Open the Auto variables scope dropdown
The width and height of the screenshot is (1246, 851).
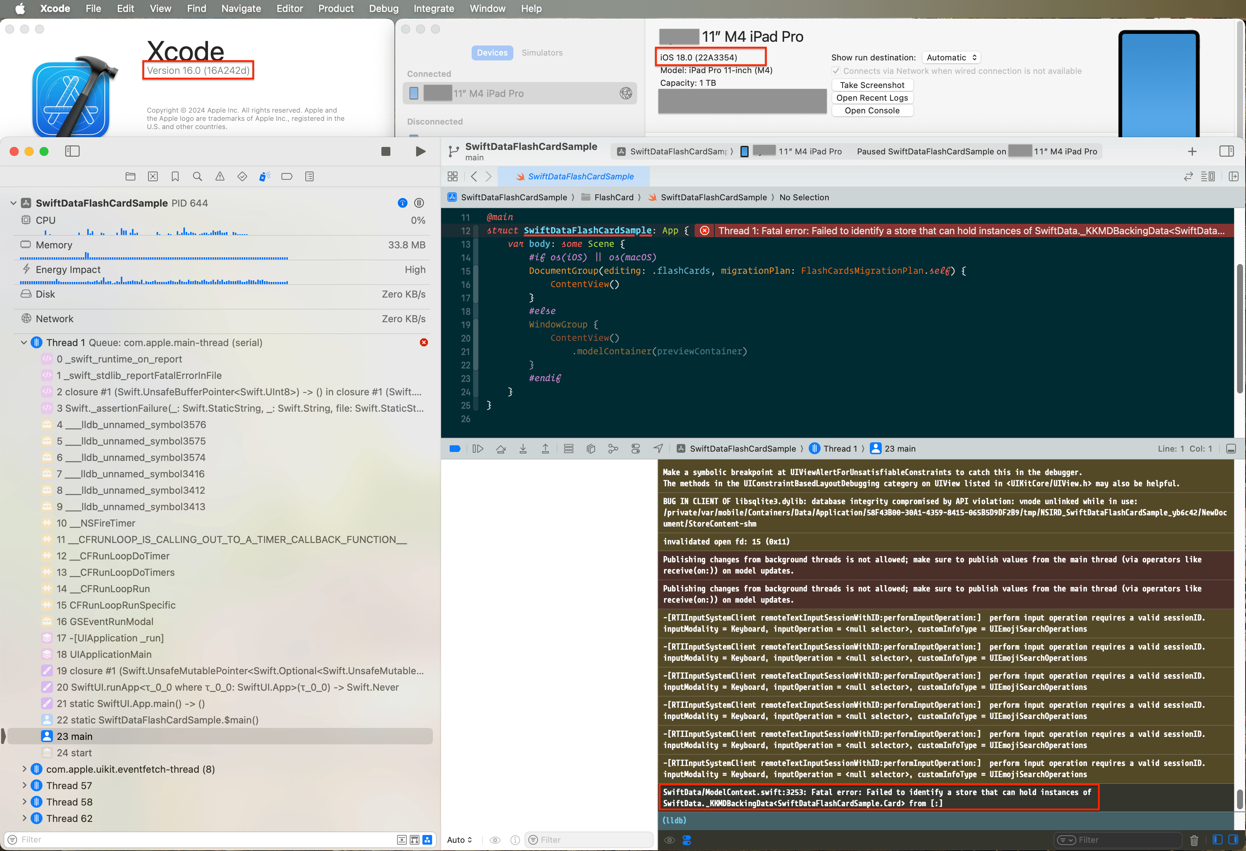[x=459, y=840]
